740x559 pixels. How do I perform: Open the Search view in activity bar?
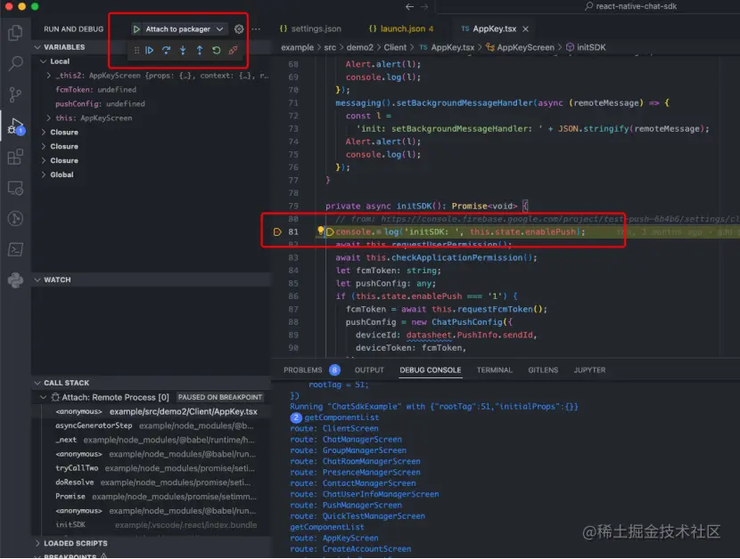pyautogui.click(x=15, y=63)
